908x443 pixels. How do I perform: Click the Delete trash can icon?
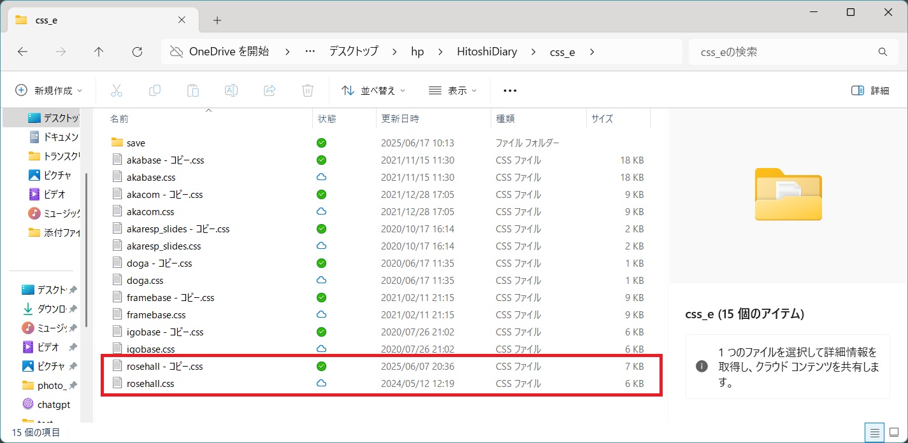coord(308,90)
